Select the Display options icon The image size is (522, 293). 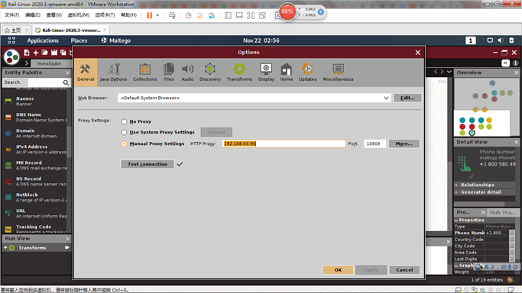click(x=266, y=72)
